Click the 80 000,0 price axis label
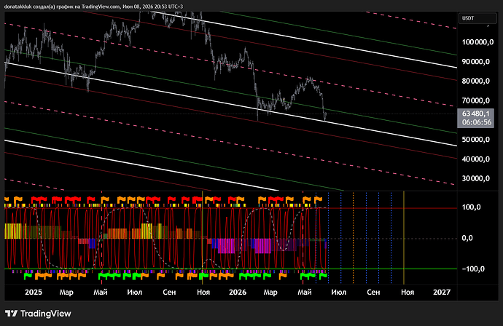This screenshot has width=503, height=326. point(476,81)
